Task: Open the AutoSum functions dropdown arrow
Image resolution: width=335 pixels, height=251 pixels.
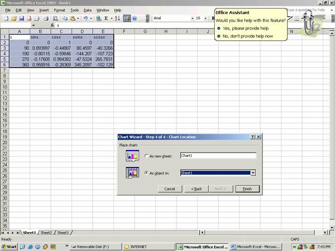Action: coord(111,19)
